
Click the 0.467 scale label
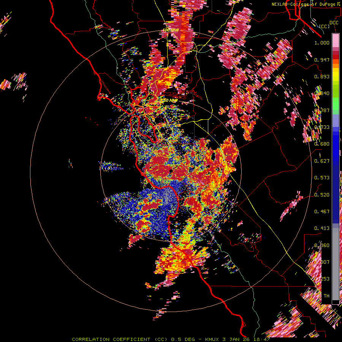pyautogui.click(x=322, y=212)
